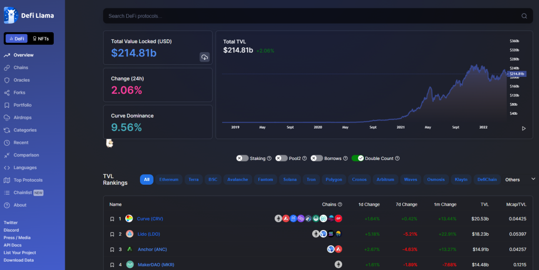Viewport: 539px width, 270px height.
Task: Bookmark Lido (LDO) row
Action: point(112,234)
